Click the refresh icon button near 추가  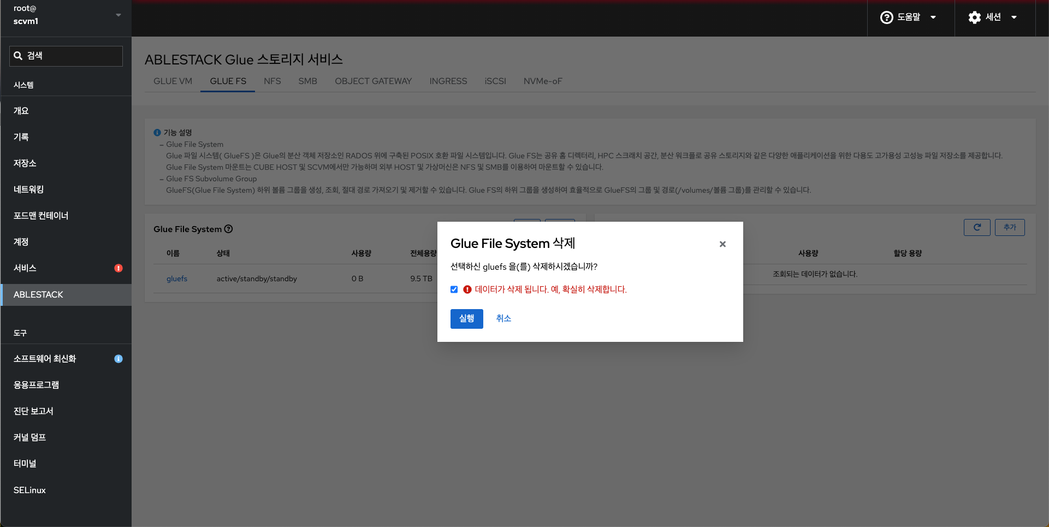pyautogui.click(x=977, y=227)
